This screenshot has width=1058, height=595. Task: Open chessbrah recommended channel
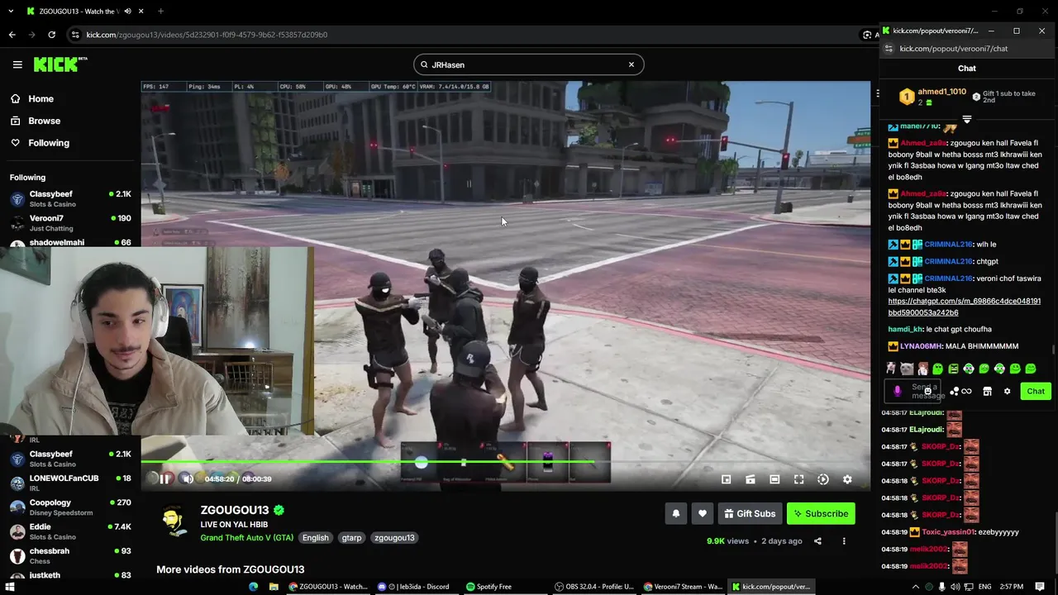[70, 555]
